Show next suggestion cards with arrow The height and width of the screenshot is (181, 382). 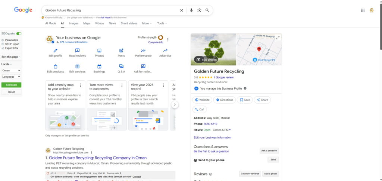point(175,105)
